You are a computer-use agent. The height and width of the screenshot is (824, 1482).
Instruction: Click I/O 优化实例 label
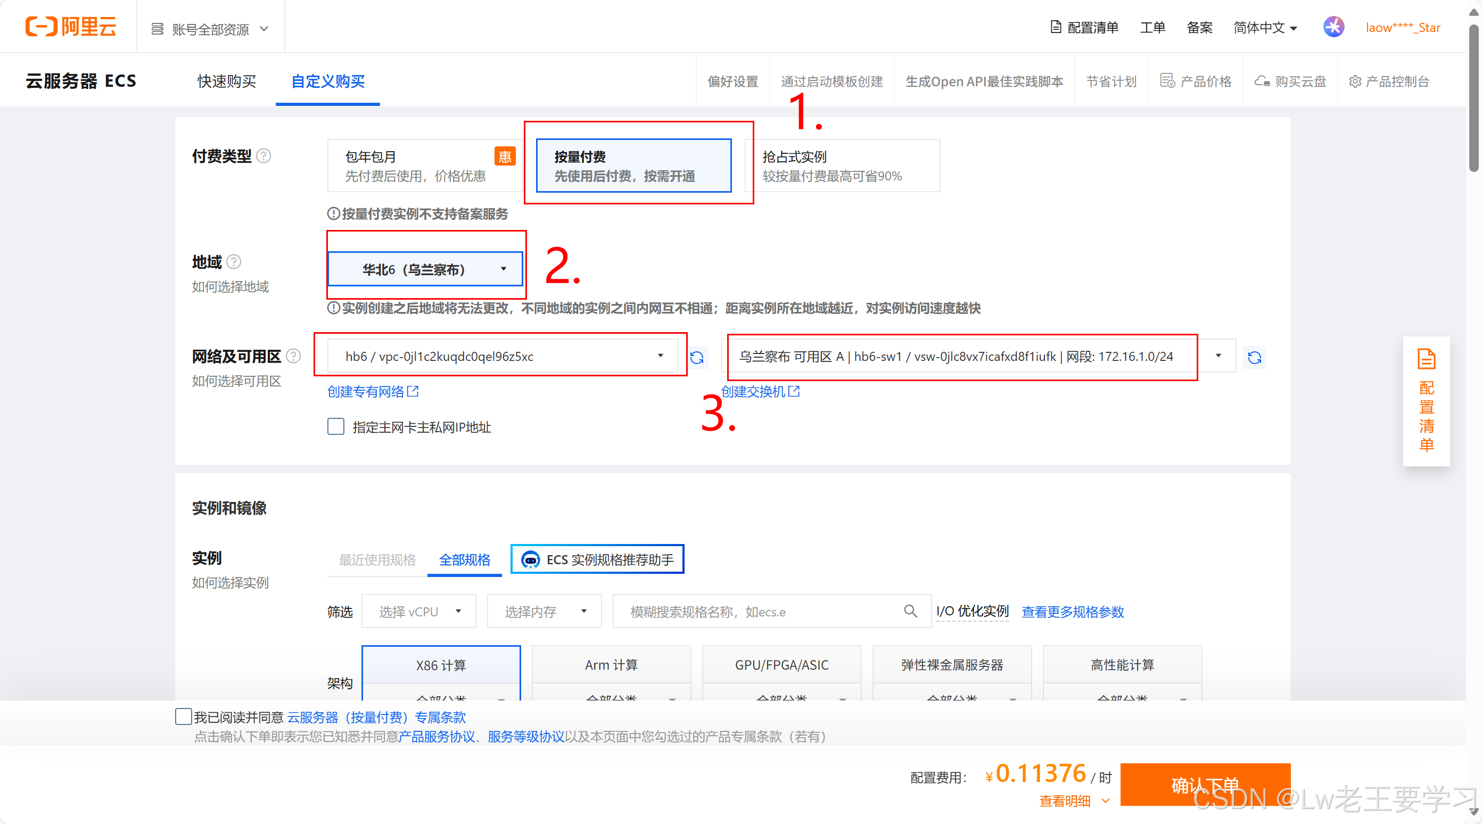[x=972, y=611]
